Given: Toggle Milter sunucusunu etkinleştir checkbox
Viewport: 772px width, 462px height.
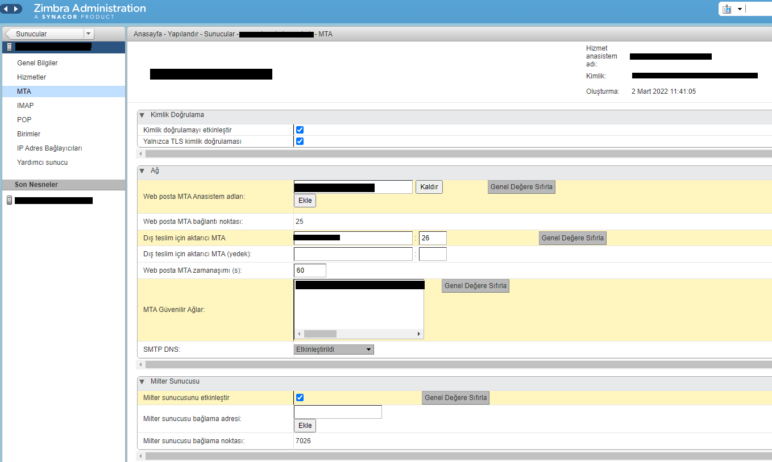Looking at the screenshot, I should [300, 398].
